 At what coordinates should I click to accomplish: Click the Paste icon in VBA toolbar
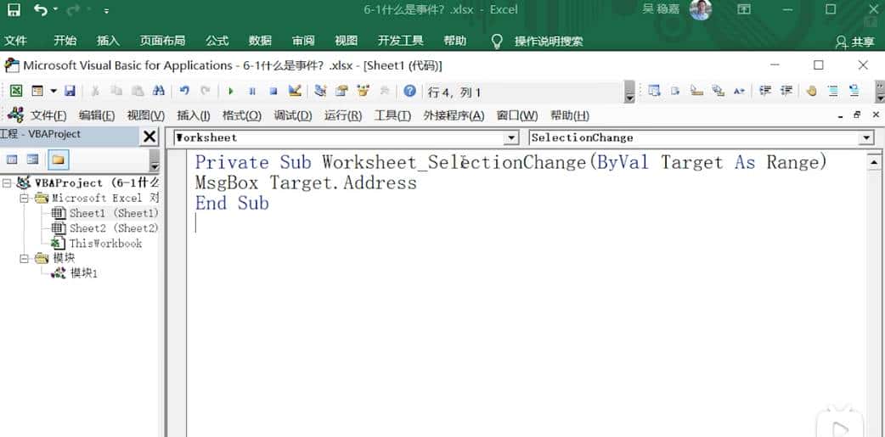click(x=138, y=91)
